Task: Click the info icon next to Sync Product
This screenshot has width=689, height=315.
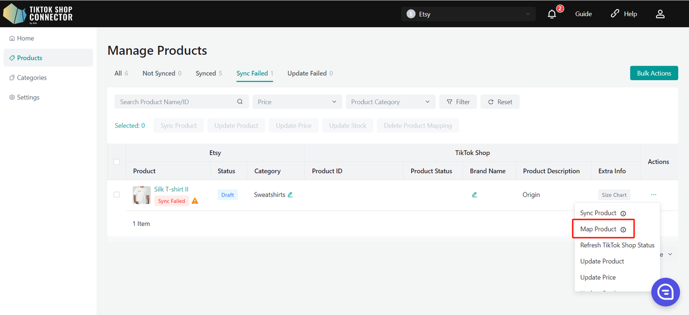Action: click(x=623, y=213)
